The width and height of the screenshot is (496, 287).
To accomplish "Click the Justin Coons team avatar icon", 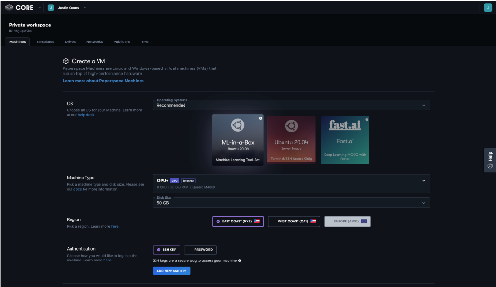I will pos(51,8).
